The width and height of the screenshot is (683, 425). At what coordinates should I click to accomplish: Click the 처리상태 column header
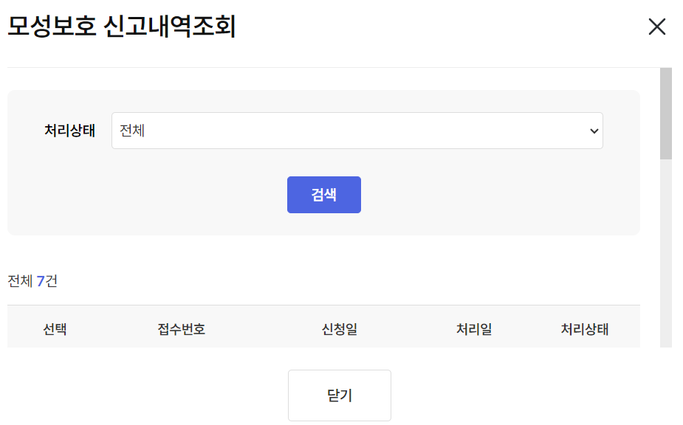tap(586, 329)
